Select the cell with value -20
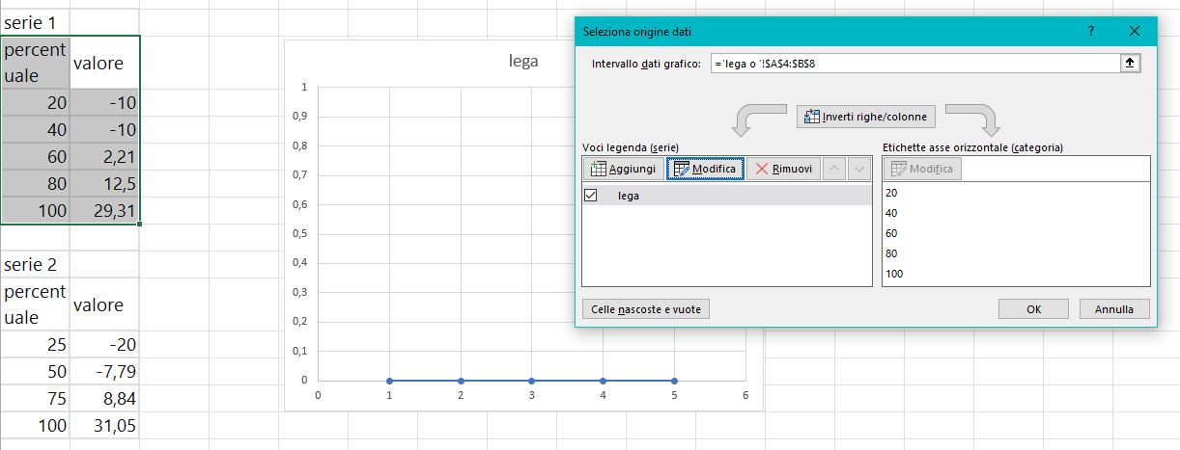The image size is (1180, 450). [104, 344]
